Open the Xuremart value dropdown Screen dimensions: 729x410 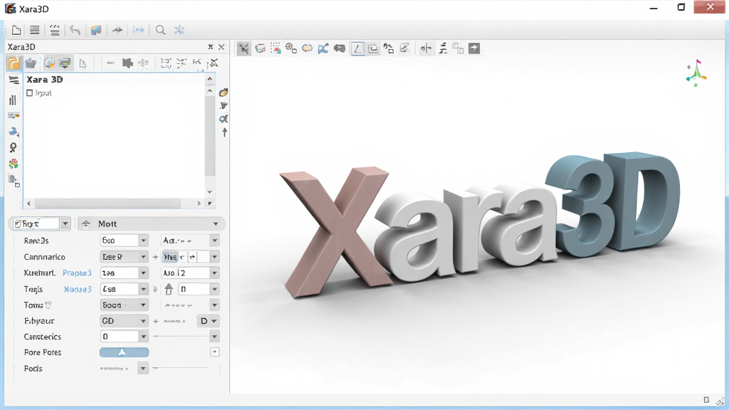coord(143,273)
